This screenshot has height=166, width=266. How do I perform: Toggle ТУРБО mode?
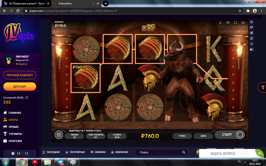tap(182, 136)
